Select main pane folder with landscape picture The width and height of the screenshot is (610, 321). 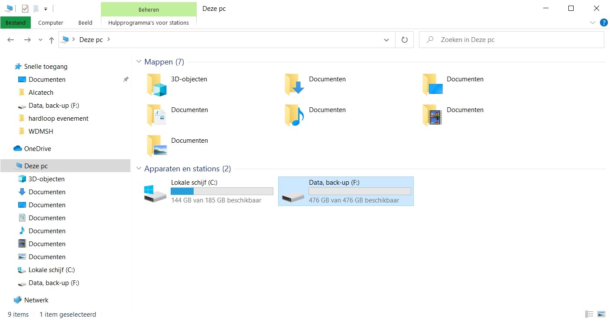[x=178, y=146]
